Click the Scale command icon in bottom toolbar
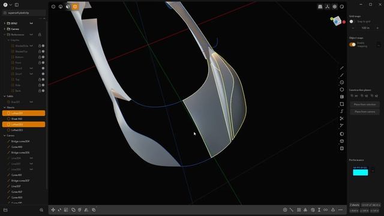Image resolution: width=384 pixels, height=216 pixels. point(66,210)
